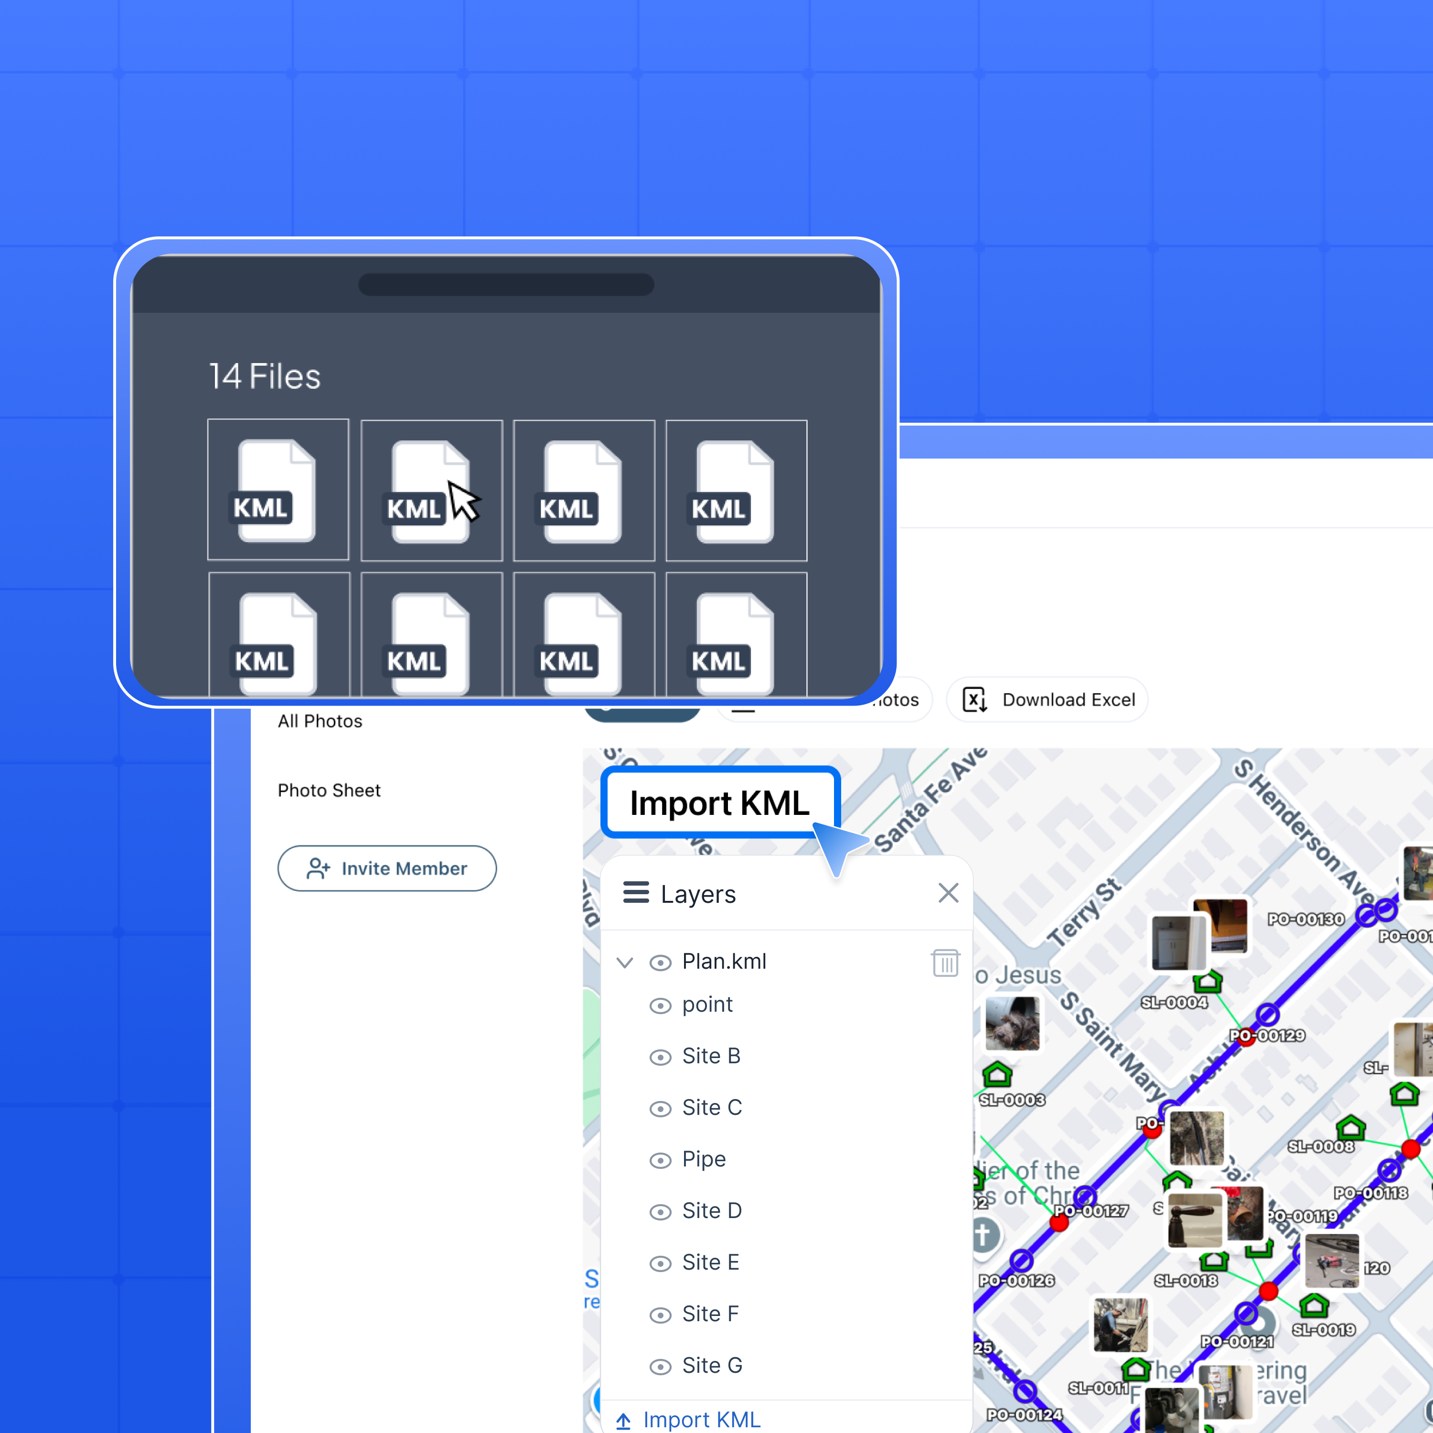Image resolution: width=1433 pixels, height=1433 pixels.
Task: Select second KML file in second row
Action: point(431,635)
